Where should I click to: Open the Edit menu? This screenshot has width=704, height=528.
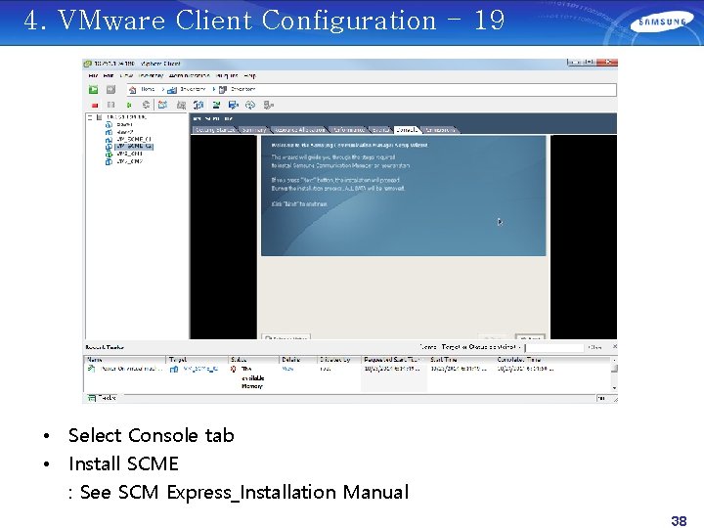tap(109, 75)
